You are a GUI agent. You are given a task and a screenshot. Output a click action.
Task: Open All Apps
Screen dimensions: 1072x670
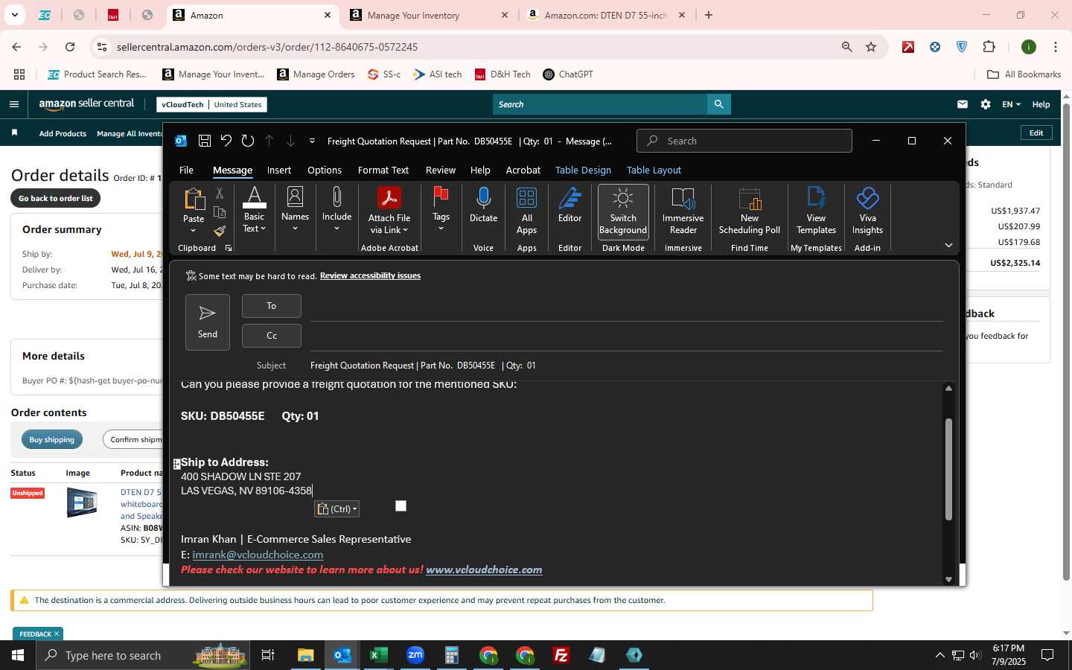point(527,211)
